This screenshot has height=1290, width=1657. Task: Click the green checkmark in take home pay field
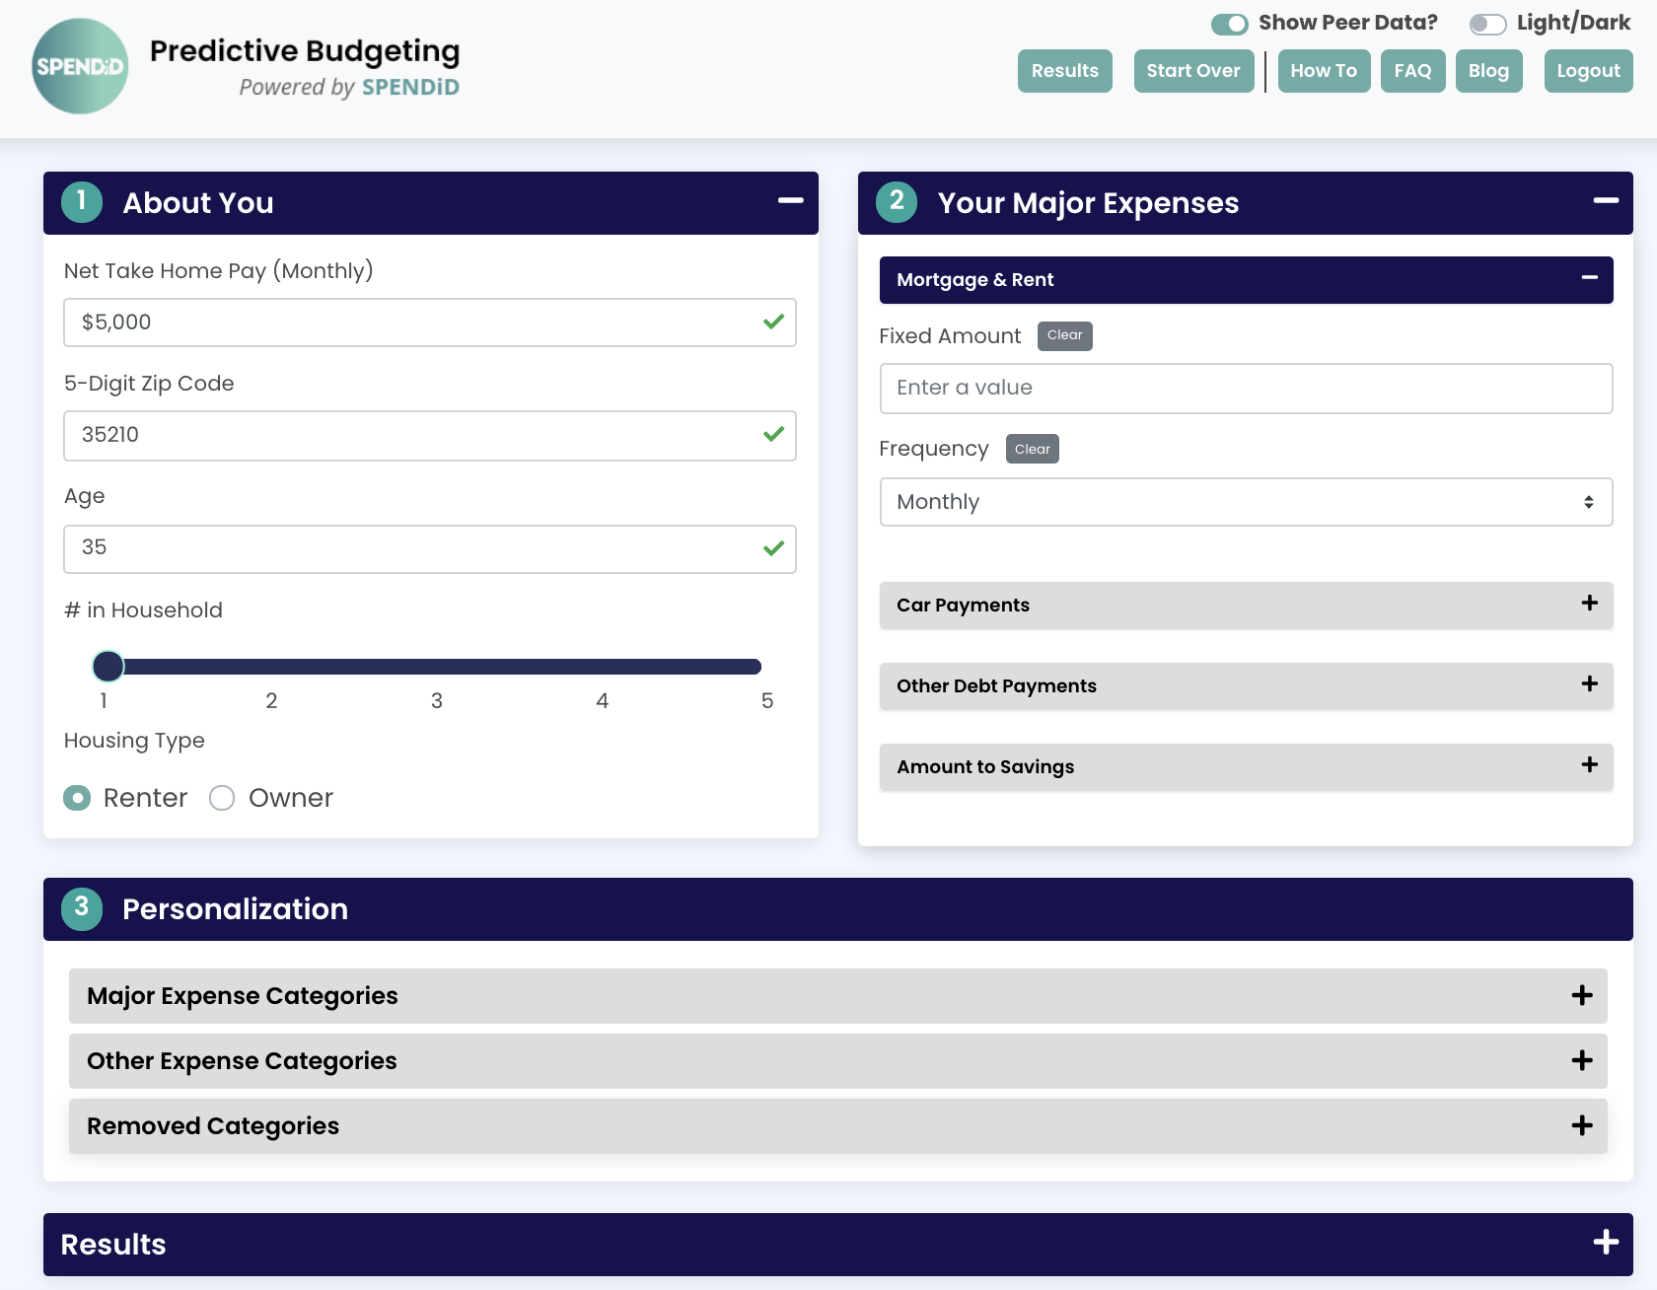coord(773,322)
